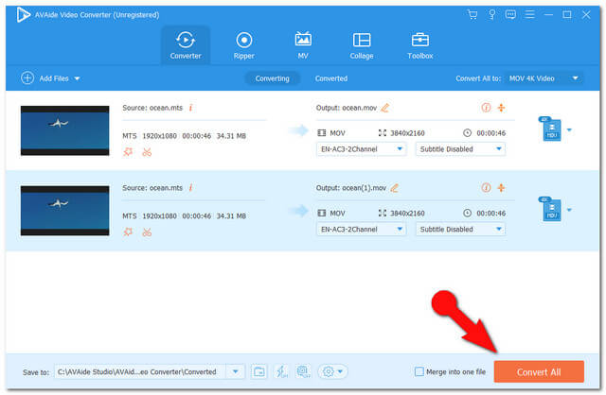Click the second ocean.mts video thumbnail

click(x=65, y=211)
